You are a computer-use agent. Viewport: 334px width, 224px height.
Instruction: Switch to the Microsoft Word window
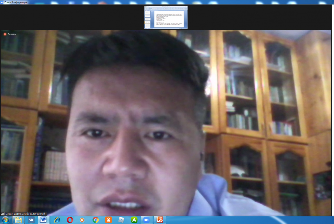[x=44, y=220]
